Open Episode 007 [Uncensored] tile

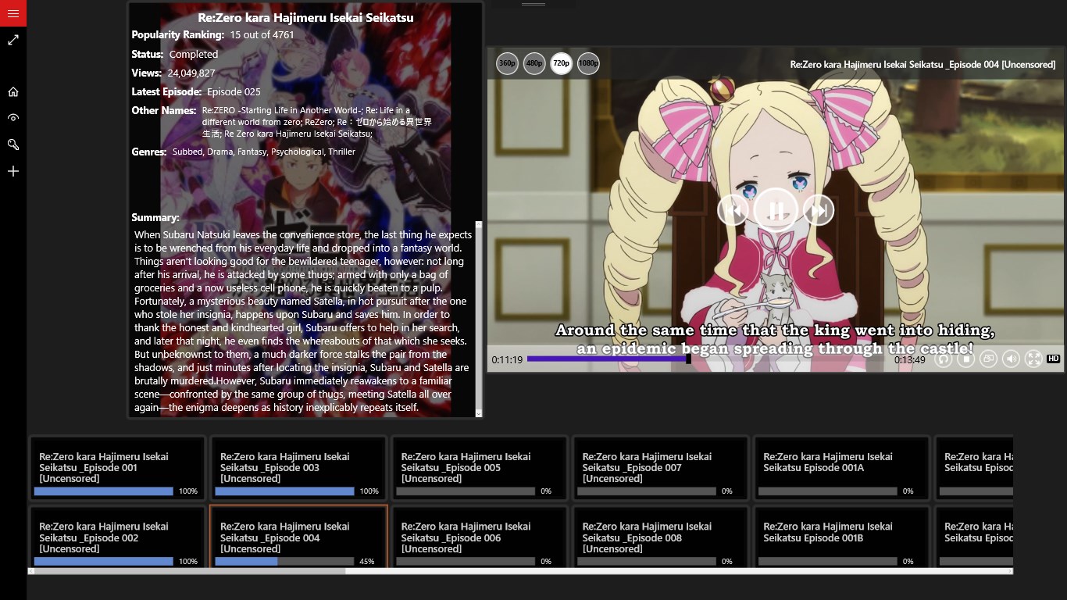tap(661, 468)
